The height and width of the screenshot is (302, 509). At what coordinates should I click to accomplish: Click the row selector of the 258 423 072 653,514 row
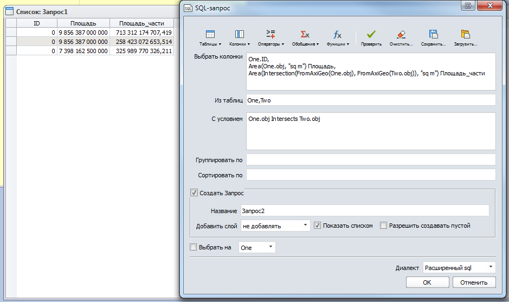click(11, 42)
